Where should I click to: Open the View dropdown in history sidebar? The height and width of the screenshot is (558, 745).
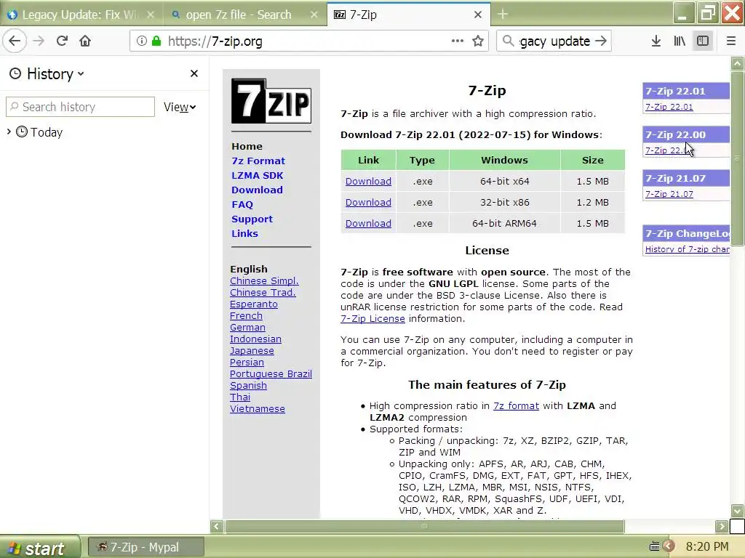point(180,108)
